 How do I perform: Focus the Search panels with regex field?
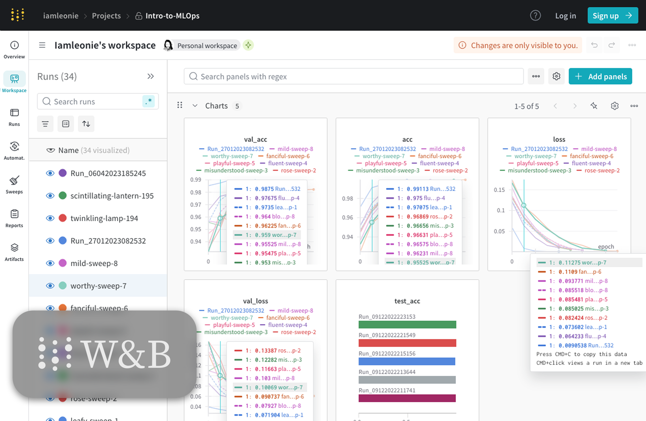tap(353, 76)
